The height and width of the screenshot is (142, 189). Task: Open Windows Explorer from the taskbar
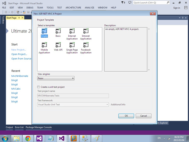(16, 138)
